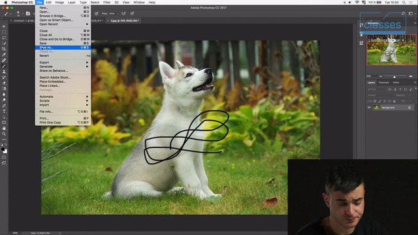Expand the Generate submenu
This screenshot has height=235, width=418.
[x=63, y=67]
